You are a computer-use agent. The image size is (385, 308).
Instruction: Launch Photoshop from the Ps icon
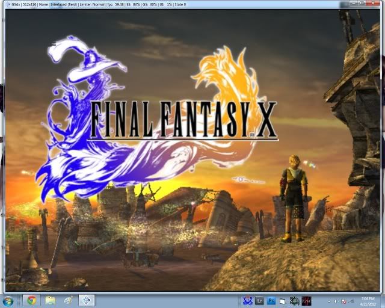(271, 301)
